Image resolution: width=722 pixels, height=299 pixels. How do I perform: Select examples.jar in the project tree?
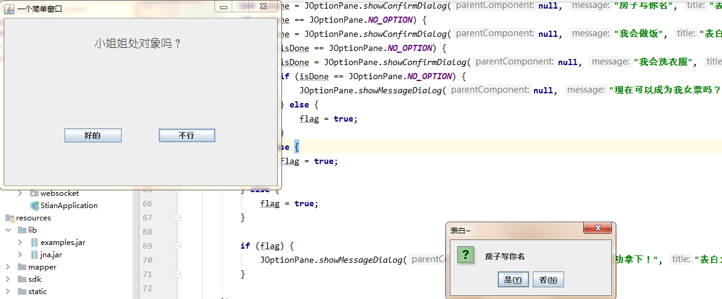pyautogui.click(x=63, y=243)
